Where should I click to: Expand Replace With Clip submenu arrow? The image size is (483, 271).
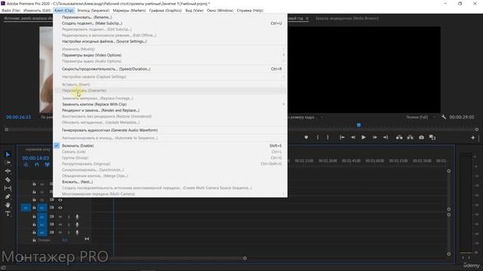coord(284,104)
